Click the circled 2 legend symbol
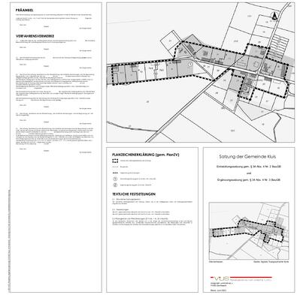Viewport: 297px width, 295px height. click(115, 185)
